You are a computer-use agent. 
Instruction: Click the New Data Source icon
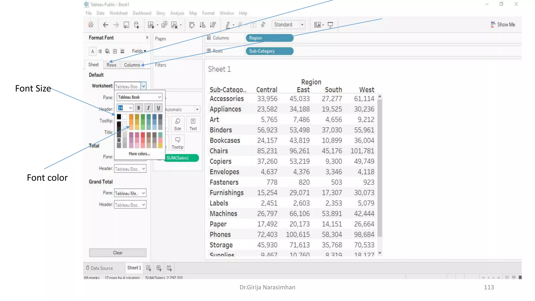(x=136, y=25)
